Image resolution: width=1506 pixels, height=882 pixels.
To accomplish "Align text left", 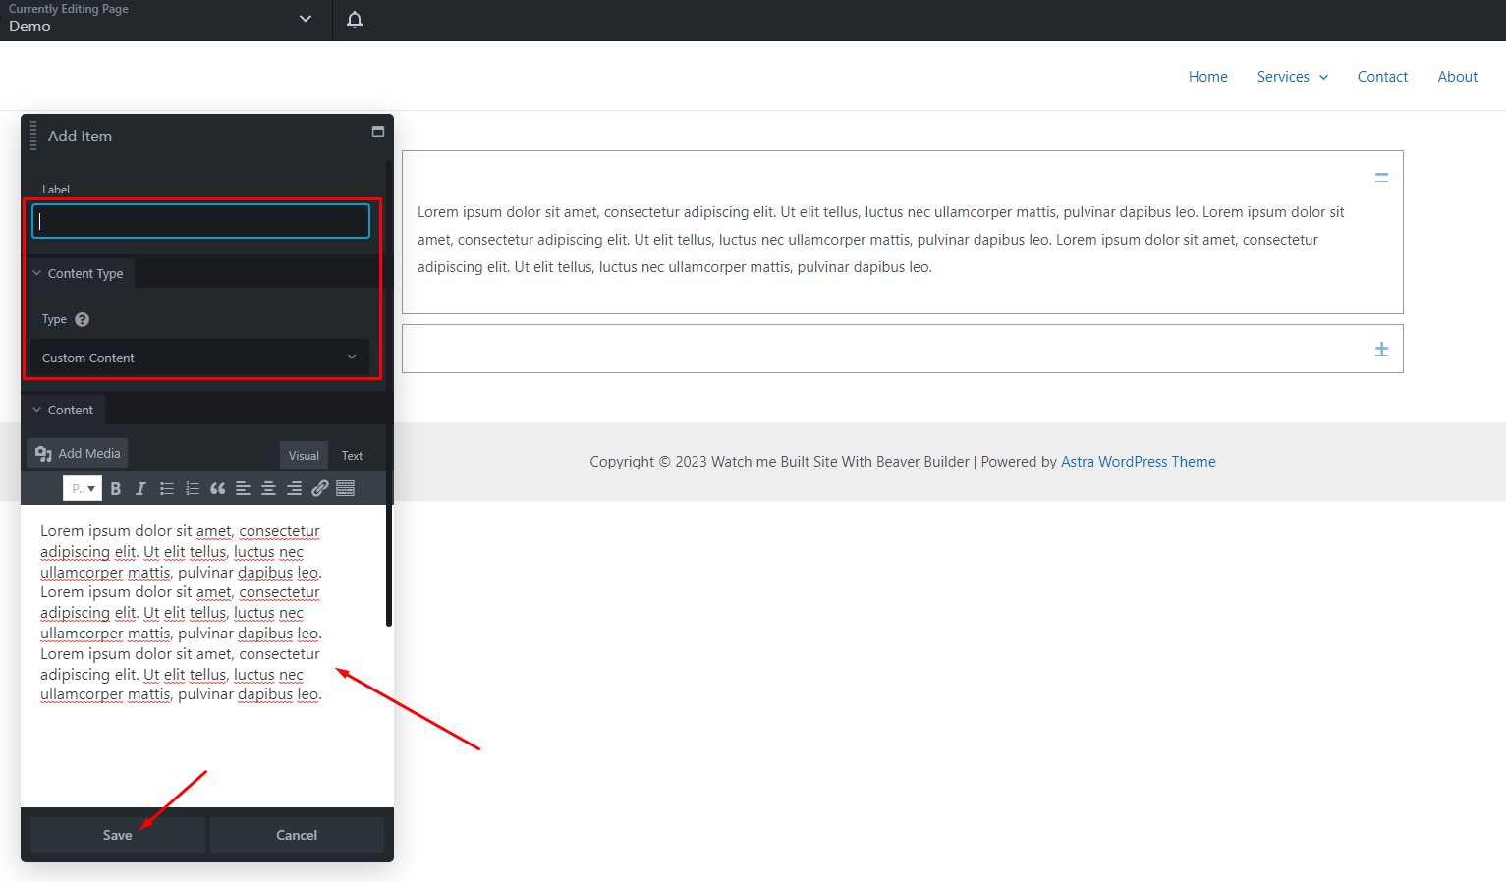I will coord(243,488).
